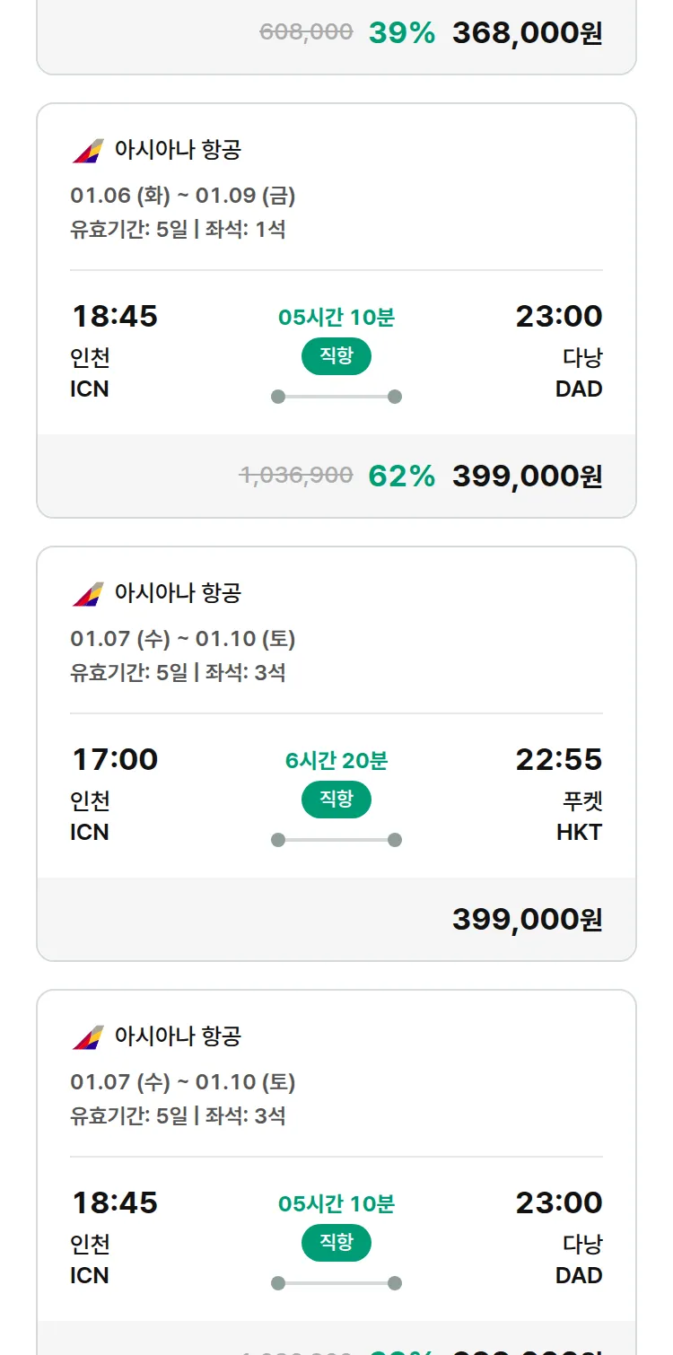Select 399,000원 price with 62% discount
The width and height of the screenshot is (673, 1355).
click(x=527, y=476)
